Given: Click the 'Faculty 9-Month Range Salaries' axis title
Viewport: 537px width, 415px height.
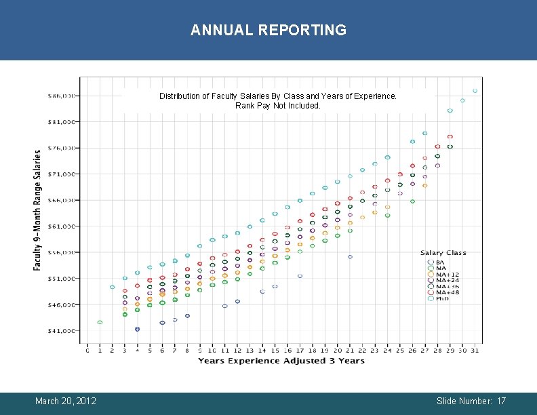Looking at the screenshot, I should [37, 210].
